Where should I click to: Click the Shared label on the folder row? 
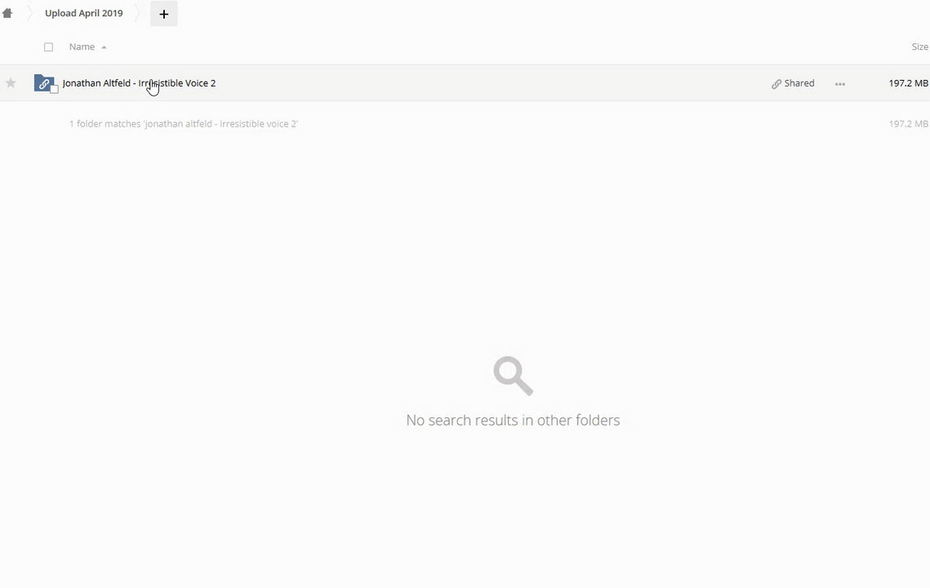(x=799, y=83)
